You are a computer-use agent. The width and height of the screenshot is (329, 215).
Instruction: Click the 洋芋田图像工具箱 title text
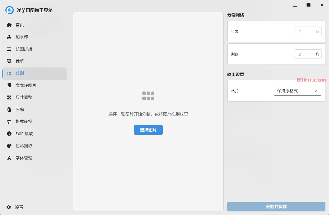point(35,10)
